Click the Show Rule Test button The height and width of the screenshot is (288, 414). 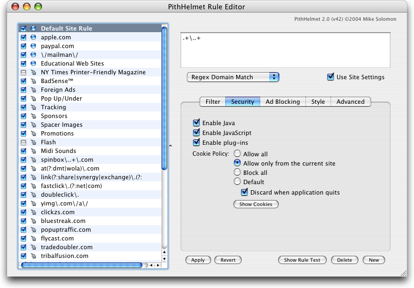tap(302, 260)
